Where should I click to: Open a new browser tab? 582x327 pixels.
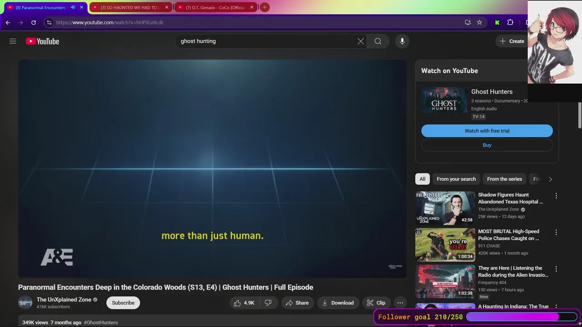265,7
